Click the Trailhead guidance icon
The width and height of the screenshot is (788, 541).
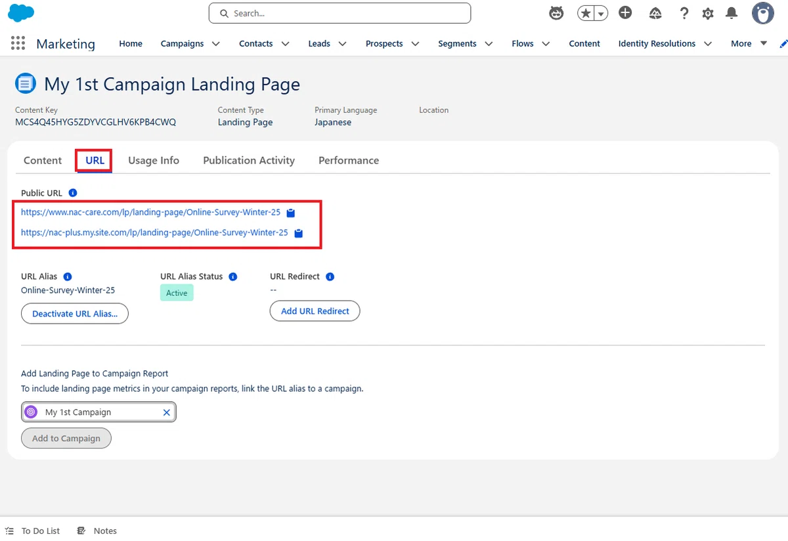pyautogui.click(x=655, y=13)
